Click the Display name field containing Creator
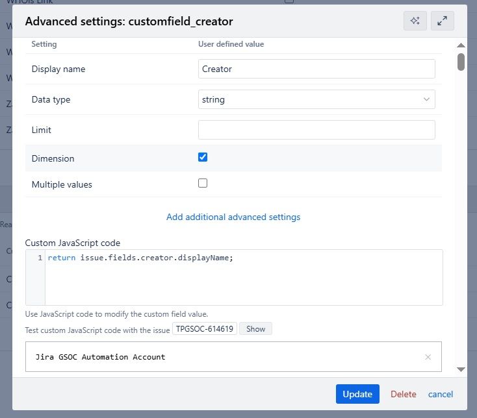Viewport: 477px width, 418px height. [316, 69]
